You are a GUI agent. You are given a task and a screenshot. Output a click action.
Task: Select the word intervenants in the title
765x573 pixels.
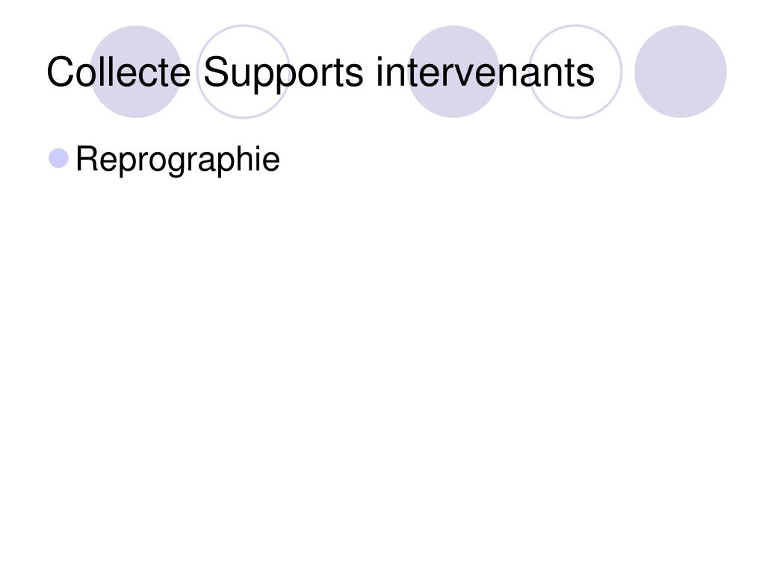coord(485,72)
